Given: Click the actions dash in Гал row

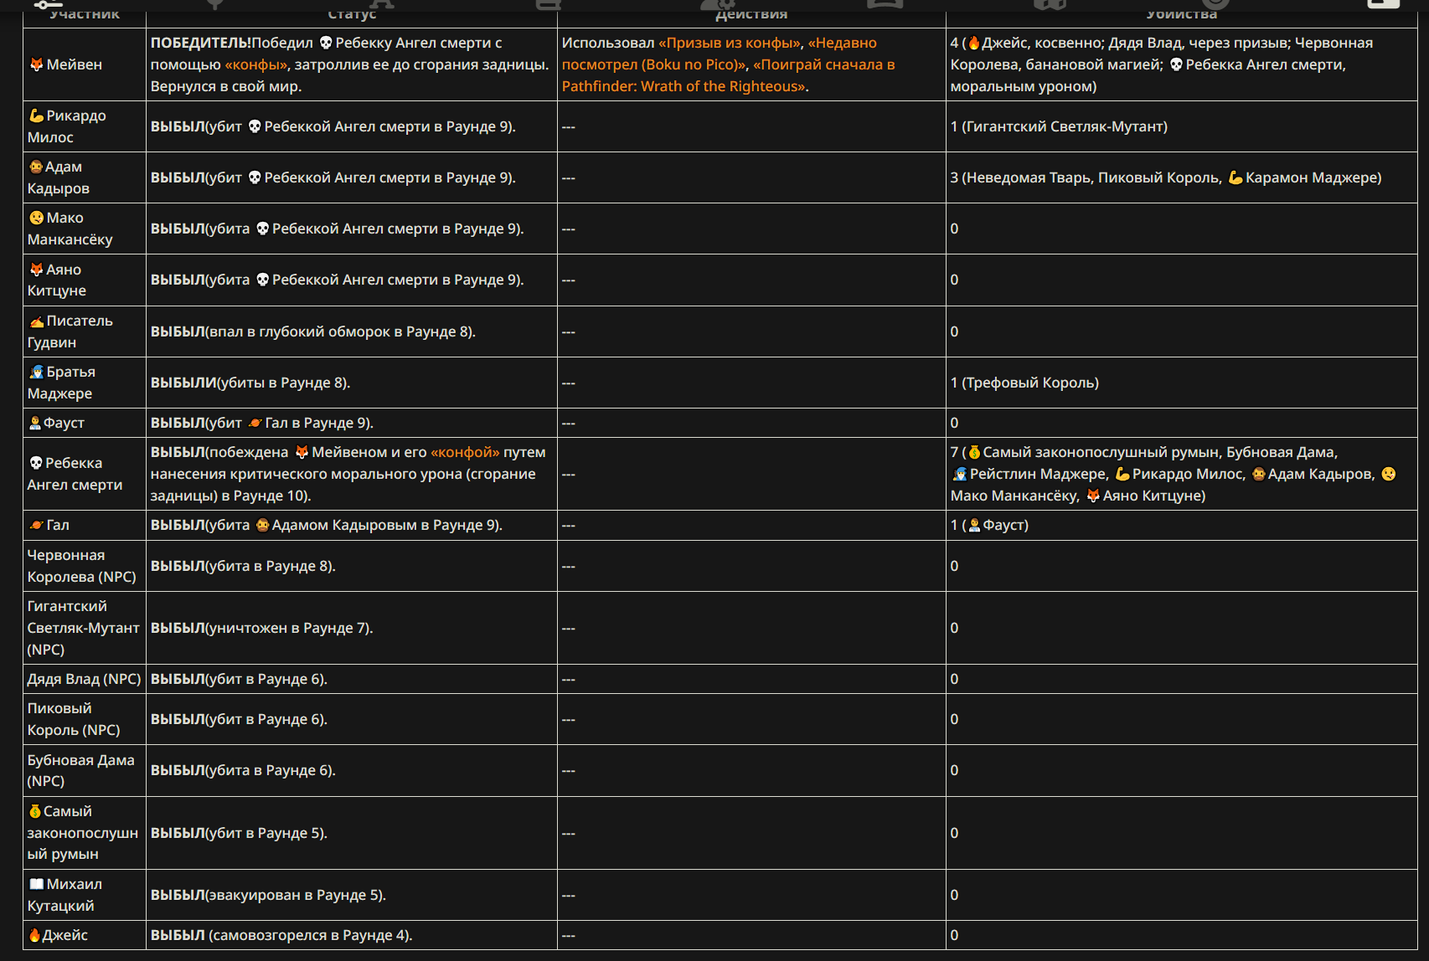Looking at the screenshot, I should point(569,525).
